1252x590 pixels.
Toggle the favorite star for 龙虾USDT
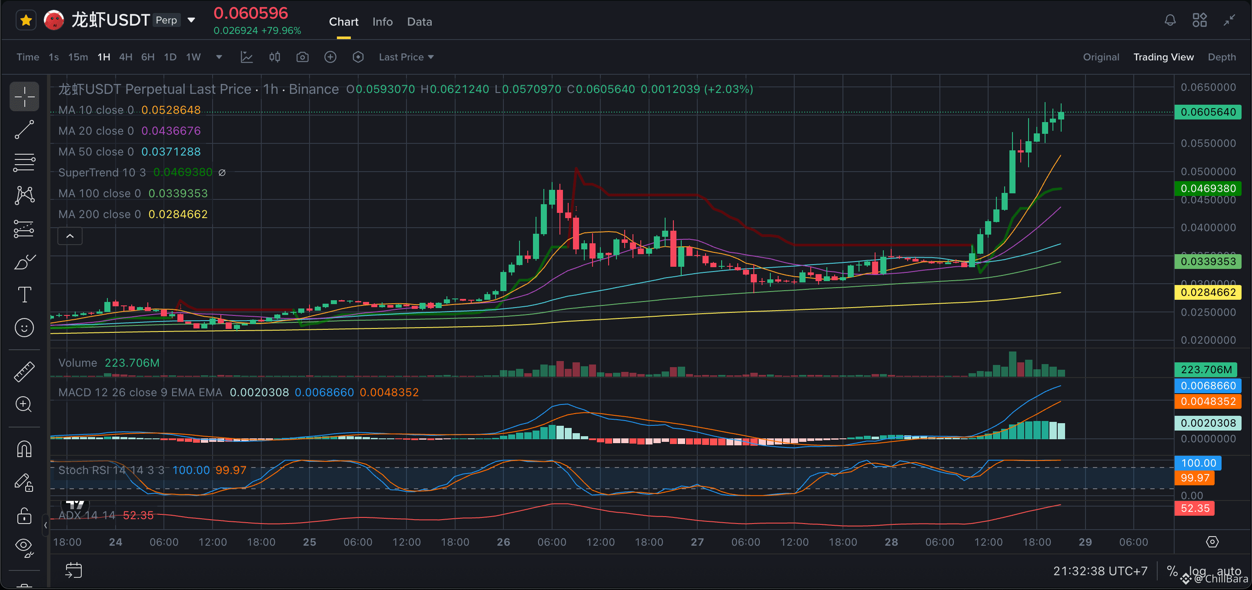pos(26,20)
